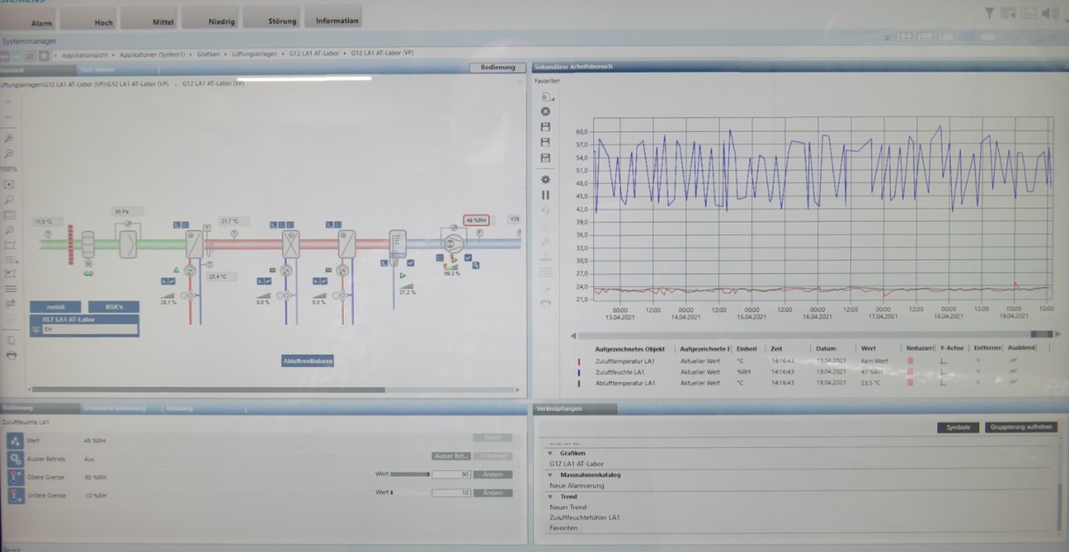Collapse the Massnahmenkatalog group

tap(550, 475)
